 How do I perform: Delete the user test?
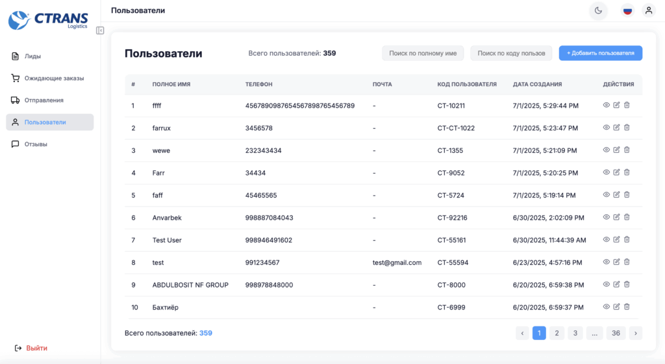(x=627, y=262)
